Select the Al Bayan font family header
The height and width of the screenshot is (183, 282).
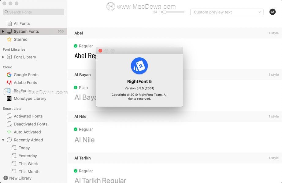175,75
